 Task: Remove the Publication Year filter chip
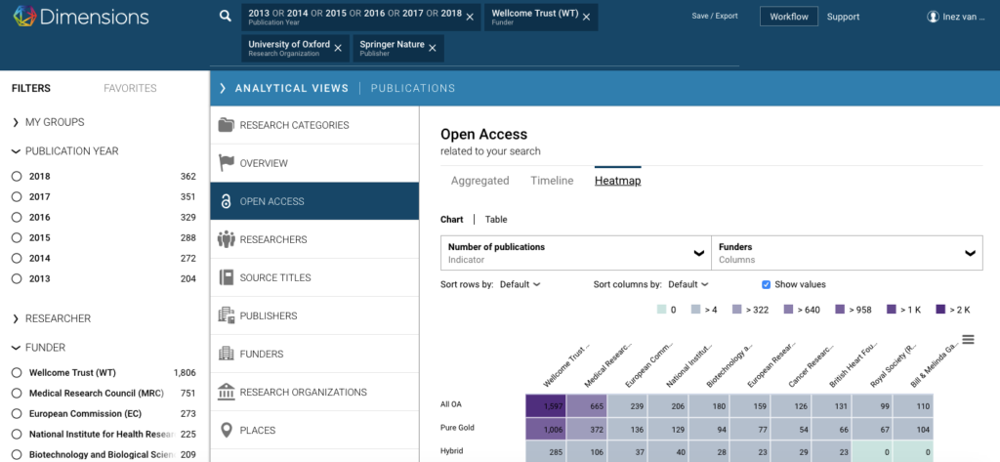tap(470, 18)
